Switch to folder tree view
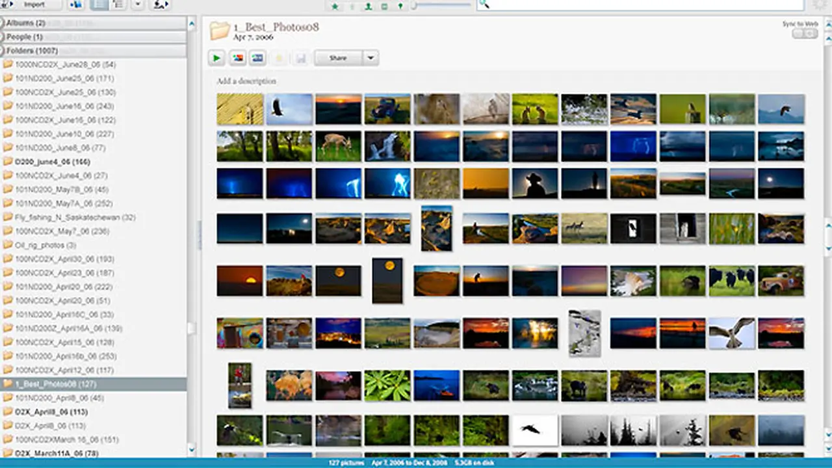 118,5
